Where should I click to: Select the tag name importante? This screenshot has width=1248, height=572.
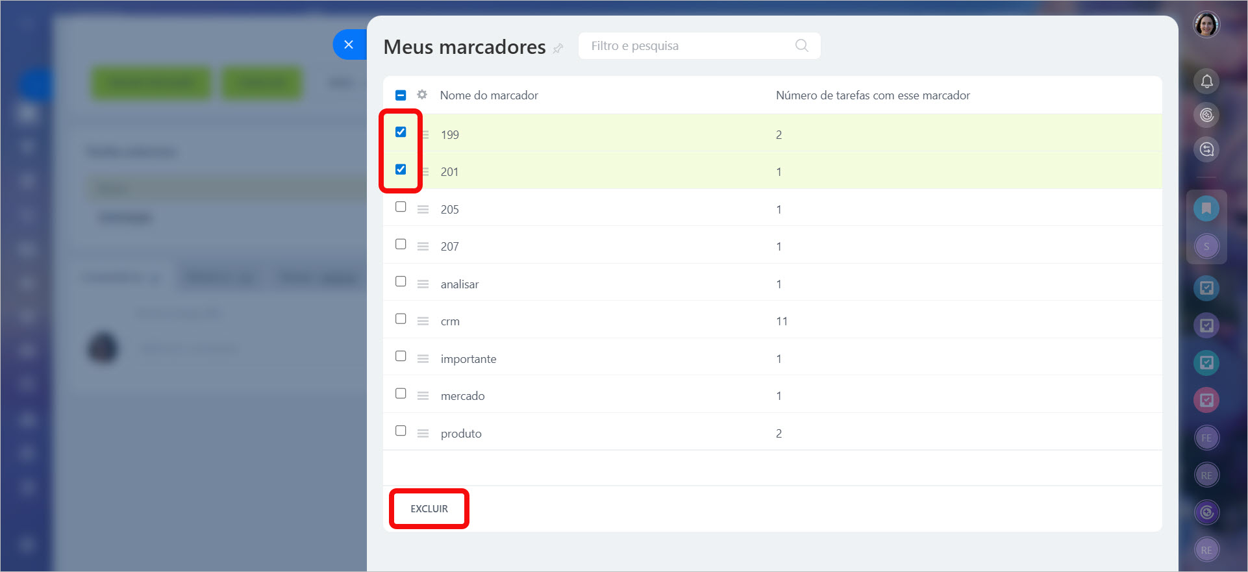pos(468,359)
